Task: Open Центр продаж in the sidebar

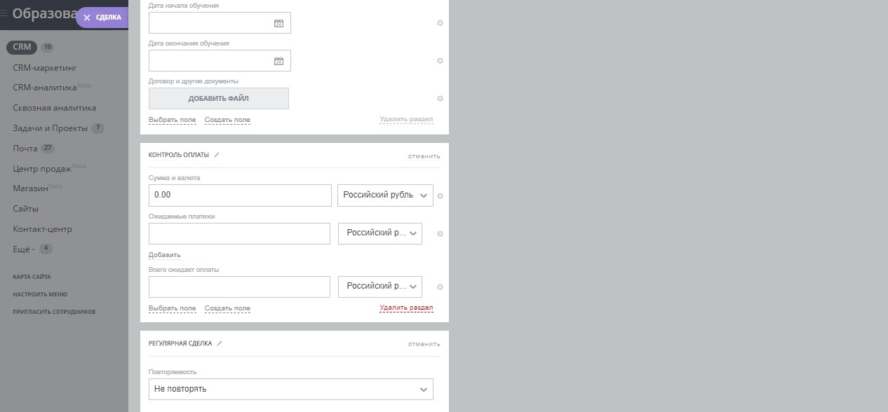Action: pyautogui.click(x=42, y=169)
